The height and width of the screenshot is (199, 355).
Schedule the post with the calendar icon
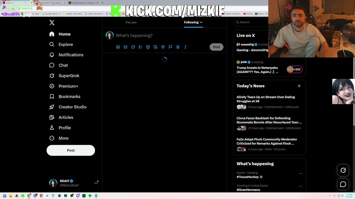[155, 47]
